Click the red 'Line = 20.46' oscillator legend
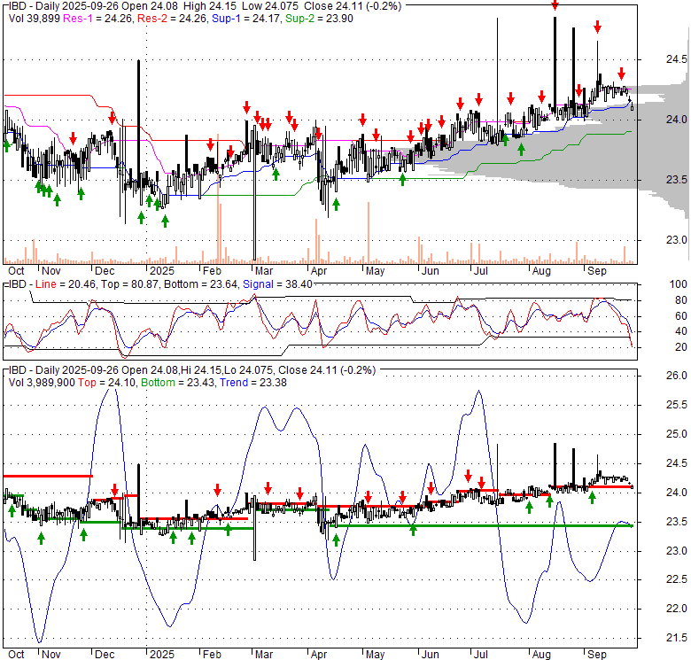Screen dimensions: 691x660 [x=66, y=284]
